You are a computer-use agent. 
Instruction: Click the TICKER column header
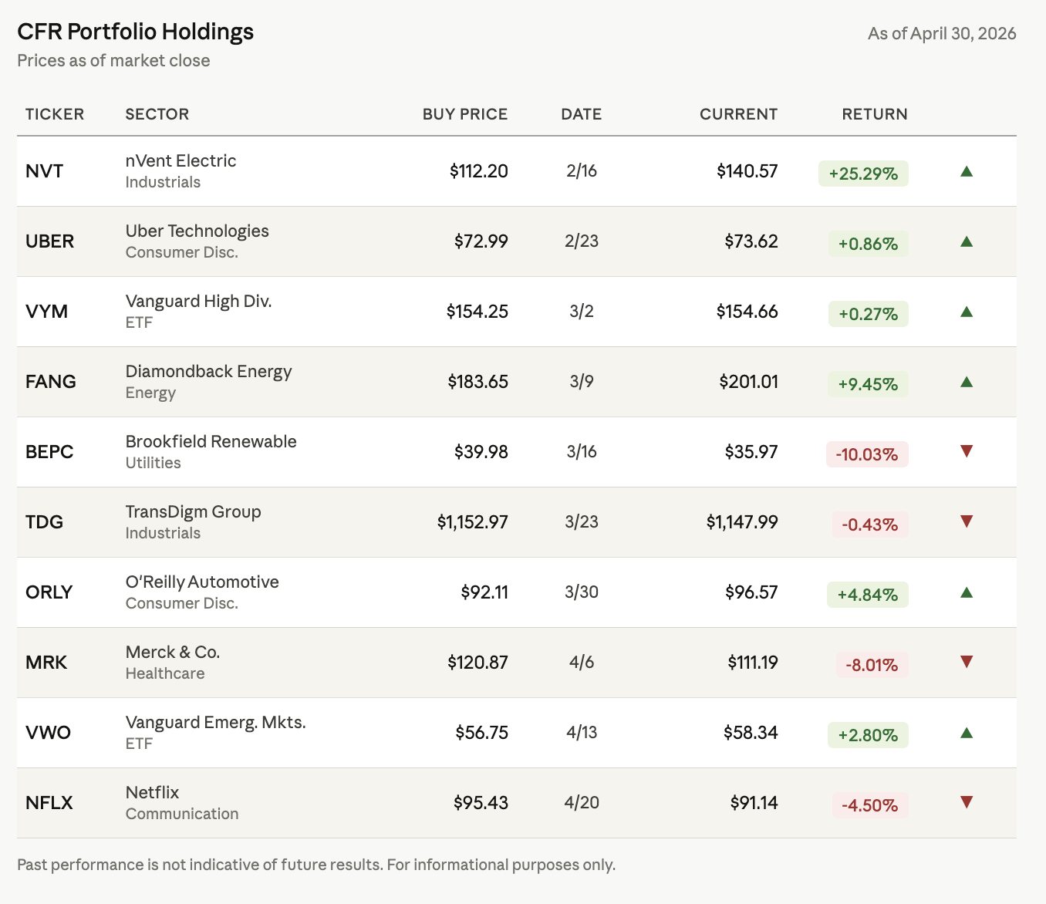pyautogui.click(x=55, y=114)
